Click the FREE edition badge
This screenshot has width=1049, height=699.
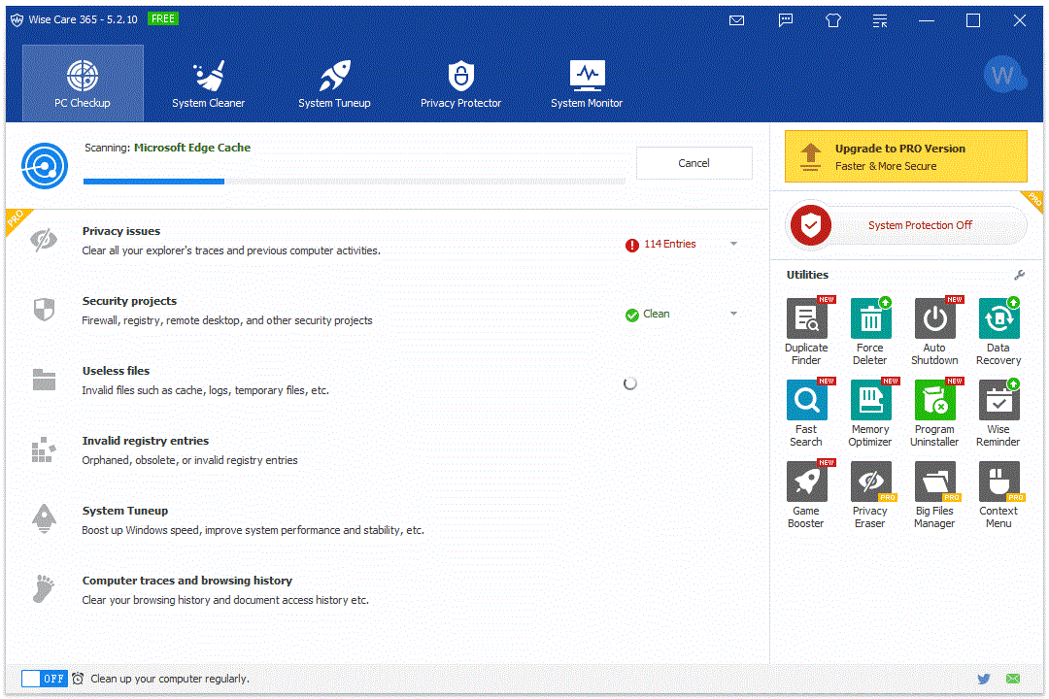(x=162, y=18)
